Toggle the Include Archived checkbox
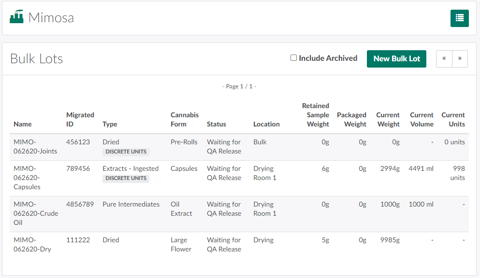The width and height of the screenshot is (480, 278). [293, 58]
